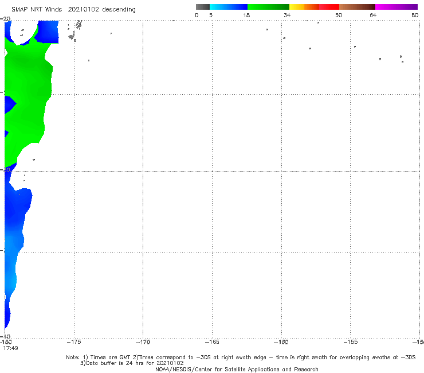Click the color bar label 50
This screenshot has height=373, width=424.
pos(339,15)
